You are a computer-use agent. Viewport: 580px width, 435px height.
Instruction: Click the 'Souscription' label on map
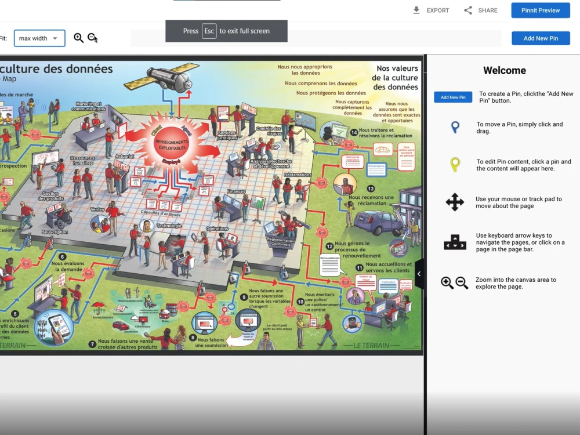[55, 232]
